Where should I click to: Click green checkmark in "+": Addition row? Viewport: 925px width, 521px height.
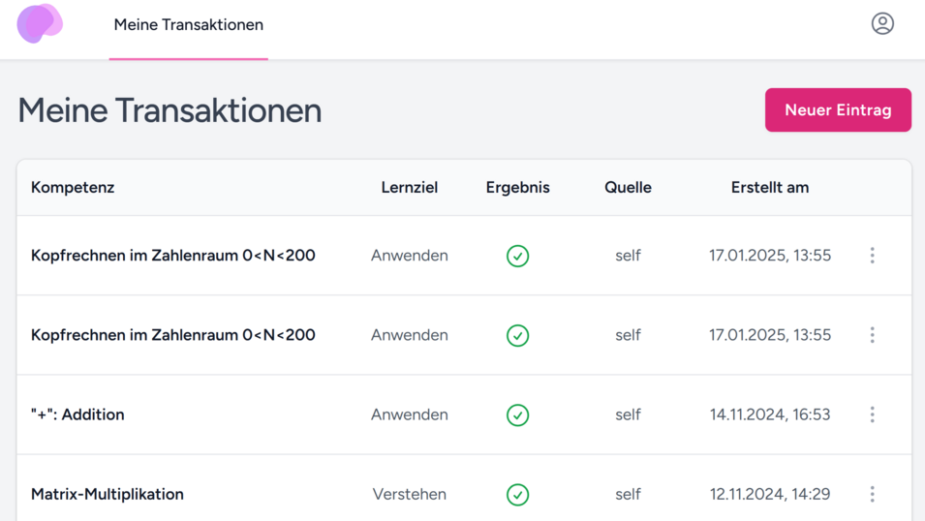pyautogui.click(x=517, y=414)
